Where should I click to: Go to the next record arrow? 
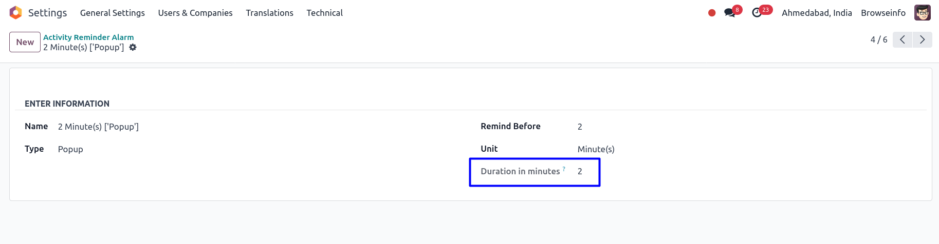(x=922, y=39)
